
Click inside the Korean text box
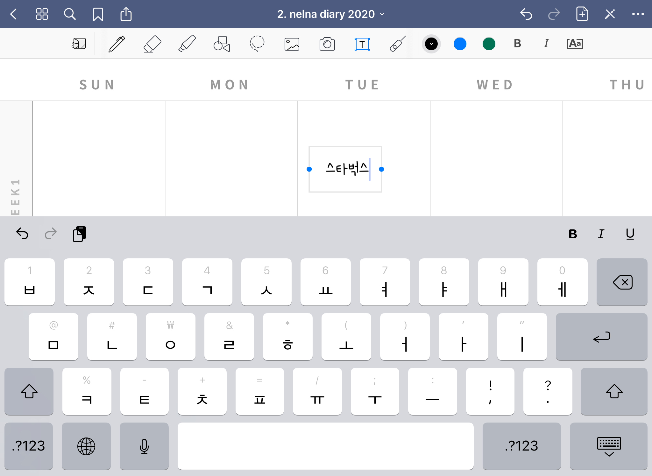coord(345,169)
